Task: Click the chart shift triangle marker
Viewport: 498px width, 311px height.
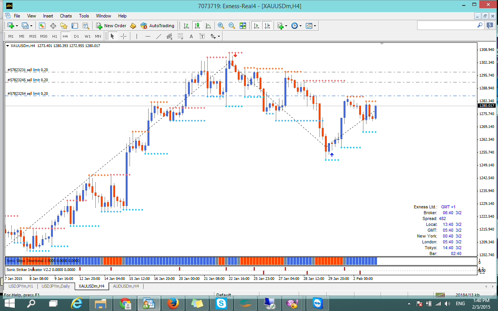Action: [x=382, y=44]
